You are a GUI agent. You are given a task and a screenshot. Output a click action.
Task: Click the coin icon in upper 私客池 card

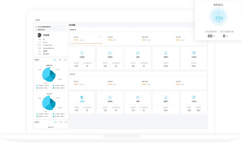110,53
